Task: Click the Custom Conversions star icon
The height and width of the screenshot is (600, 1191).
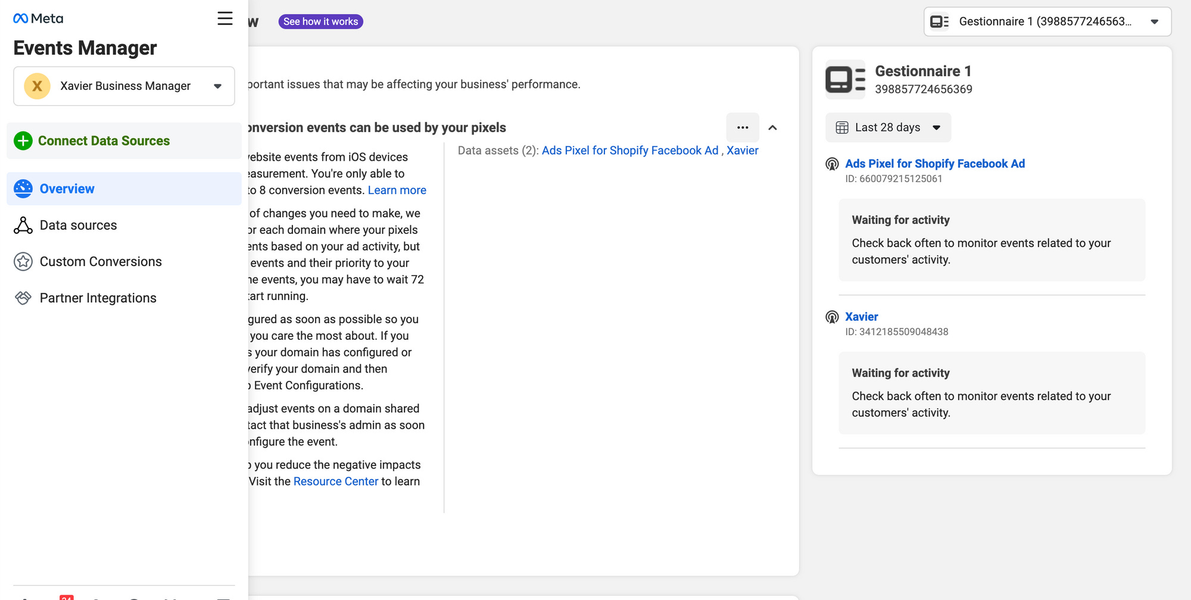Action: [x=23, y=261]
